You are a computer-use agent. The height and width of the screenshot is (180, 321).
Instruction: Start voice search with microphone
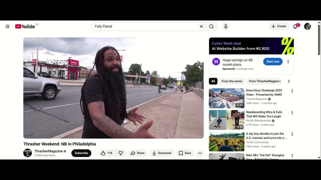pos(226,26)
